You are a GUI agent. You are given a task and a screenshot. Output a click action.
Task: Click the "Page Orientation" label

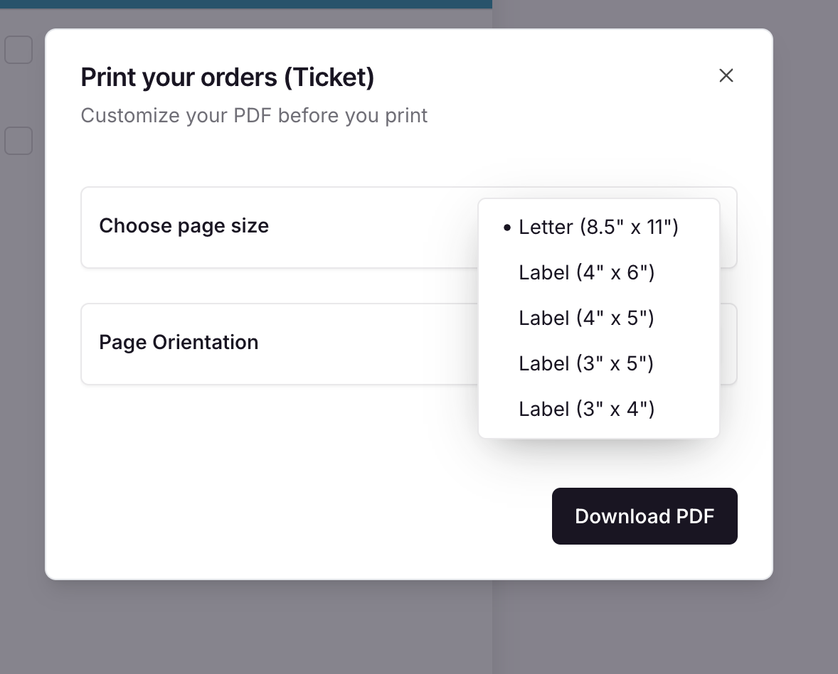(179, 343)
